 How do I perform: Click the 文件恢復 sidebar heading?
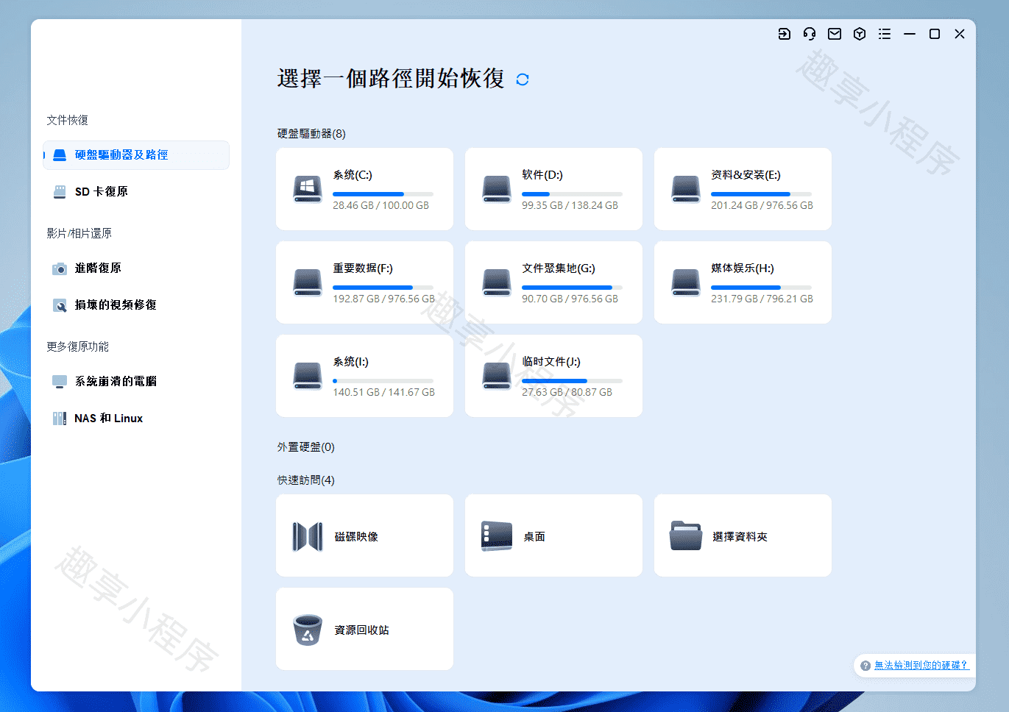click(68, 120)
